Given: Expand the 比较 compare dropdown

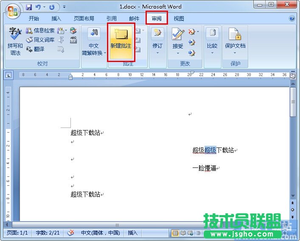Looking at the screenshot, I should 212,53.
